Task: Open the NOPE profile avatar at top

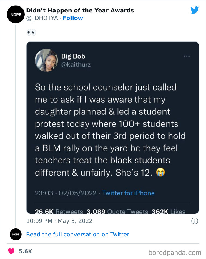Action: (14, 14)
